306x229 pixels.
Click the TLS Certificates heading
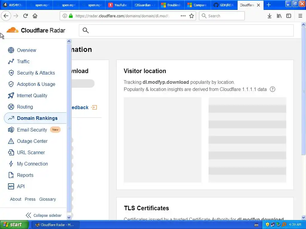pyautogui.click(x=146, y=208)
